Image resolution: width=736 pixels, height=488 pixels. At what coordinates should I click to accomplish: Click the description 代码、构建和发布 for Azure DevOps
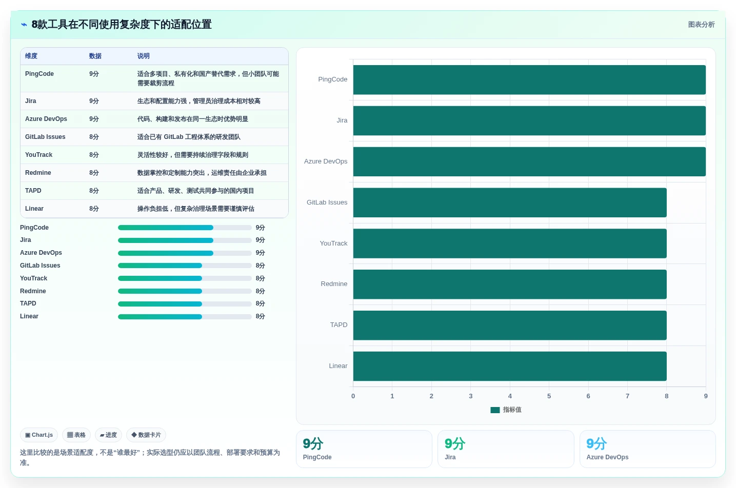(x=193, y=119)
